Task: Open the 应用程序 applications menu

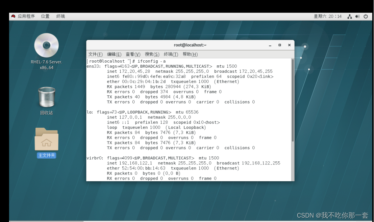Action: [26, 16]
